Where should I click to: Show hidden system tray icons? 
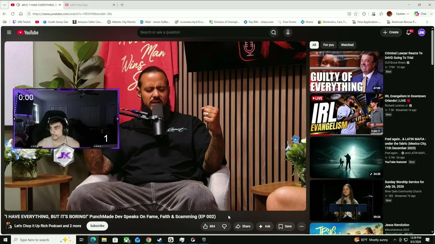395,240
